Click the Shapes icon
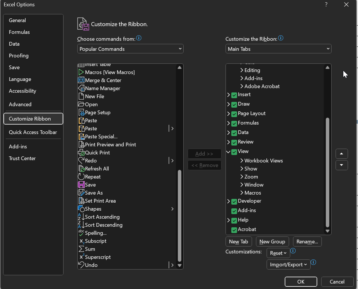Image resolution: width=358 pixels, height=289 pixels. click(x=81, y=209)
